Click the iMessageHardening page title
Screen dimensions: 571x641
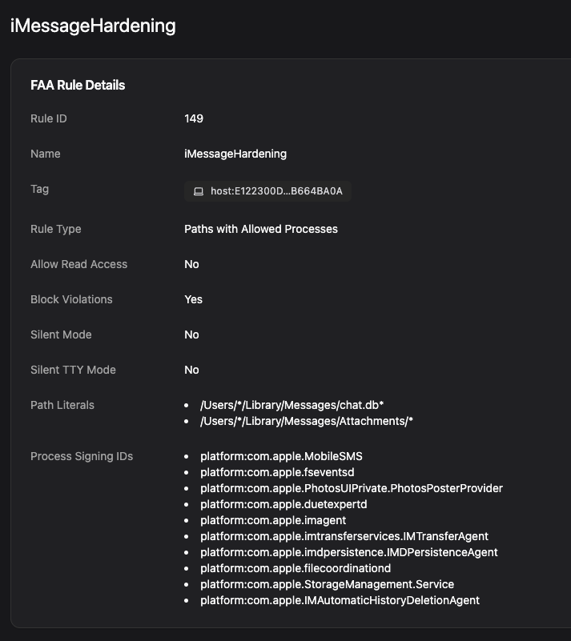point(93,26)
